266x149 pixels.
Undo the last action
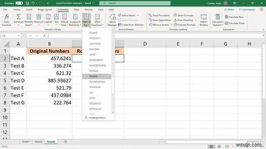33,3
